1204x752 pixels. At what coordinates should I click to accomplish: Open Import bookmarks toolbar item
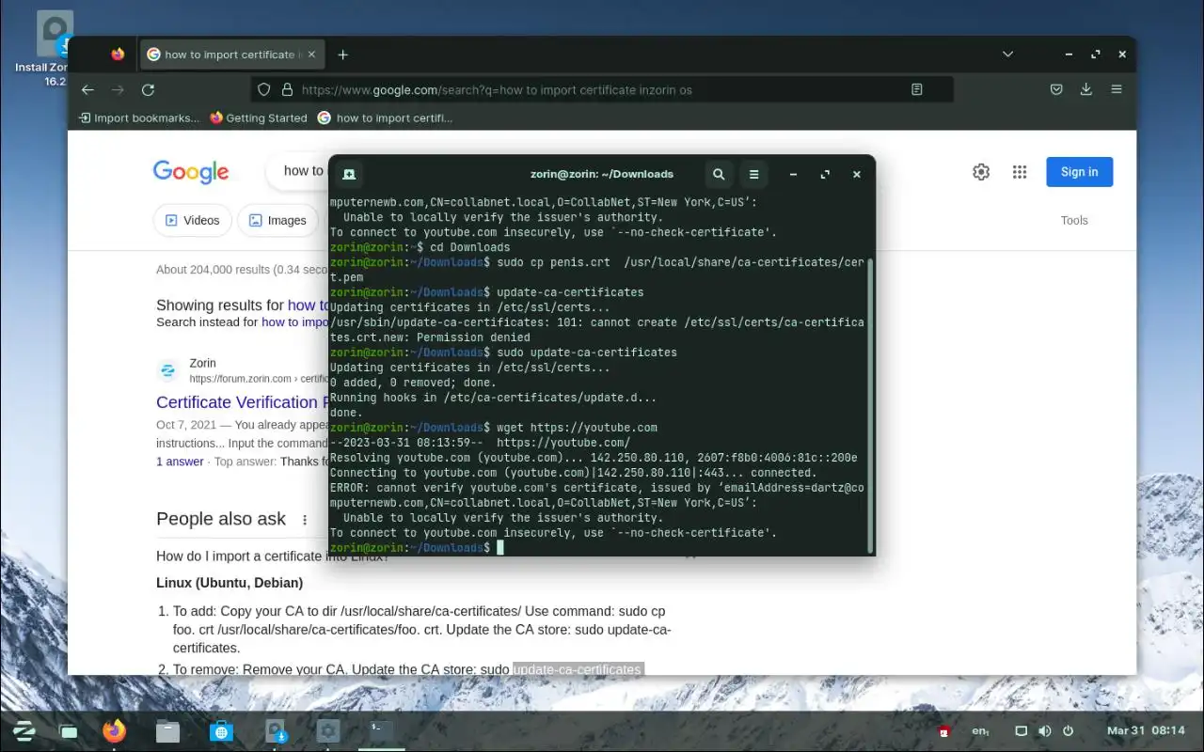pos(139,117)
